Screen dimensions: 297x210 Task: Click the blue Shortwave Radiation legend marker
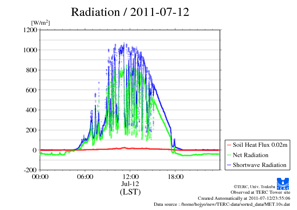229,165
